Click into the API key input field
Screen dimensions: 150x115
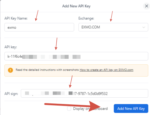(76, 56)
